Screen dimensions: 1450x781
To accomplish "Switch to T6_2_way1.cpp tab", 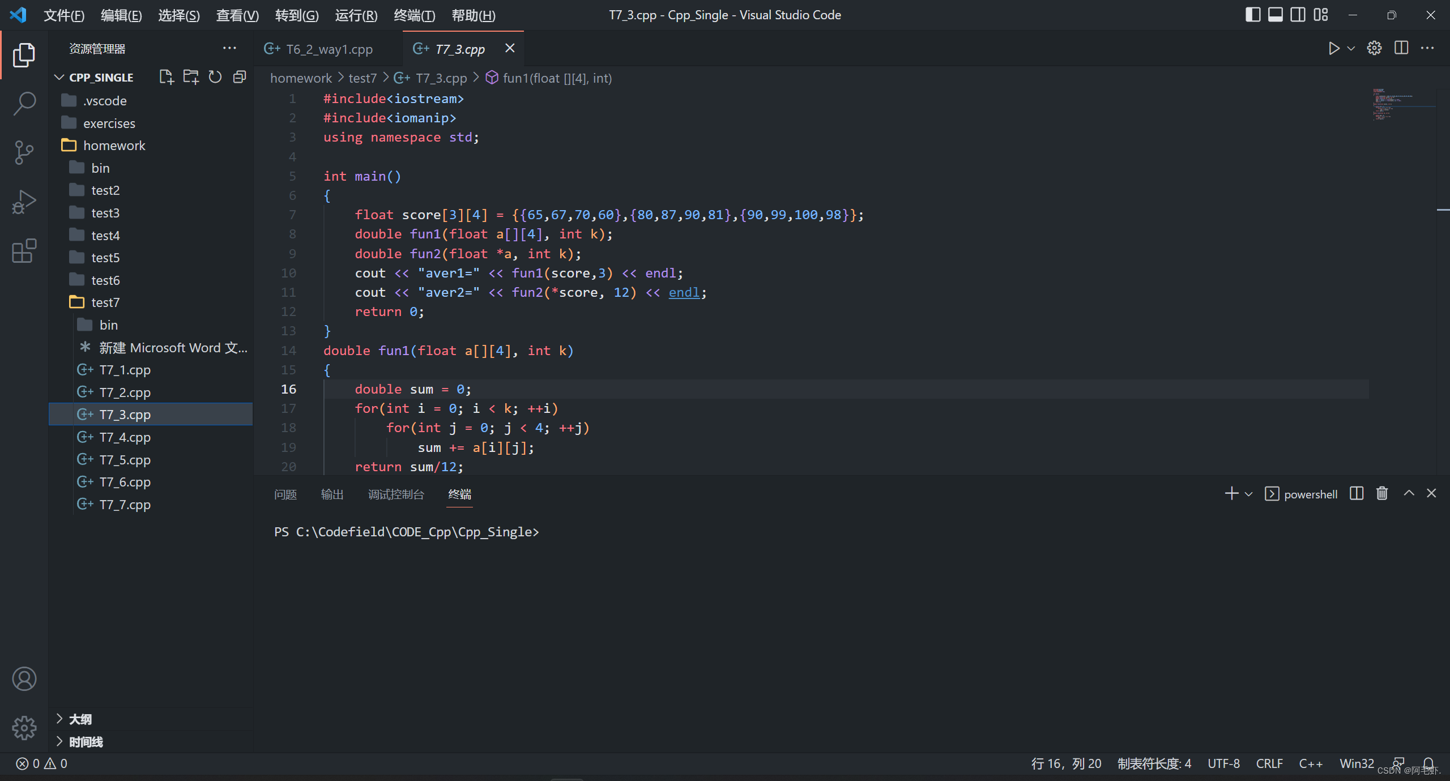I will click(329, 49).
